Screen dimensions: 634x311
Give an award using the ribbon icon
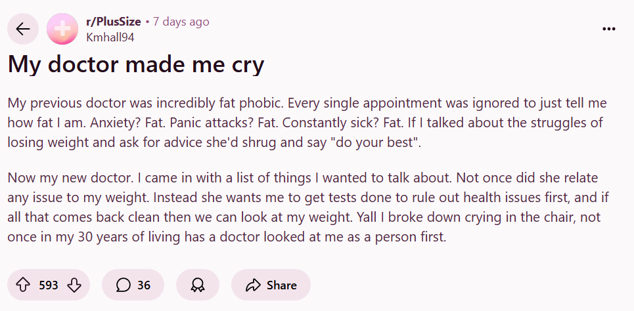(198, 285)
